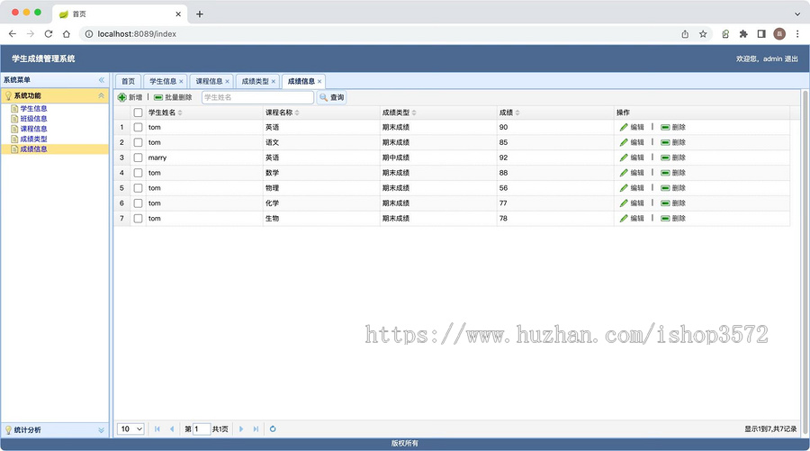Go to last page in pagination
Screen dimensions: 810x451
point(256,428)
